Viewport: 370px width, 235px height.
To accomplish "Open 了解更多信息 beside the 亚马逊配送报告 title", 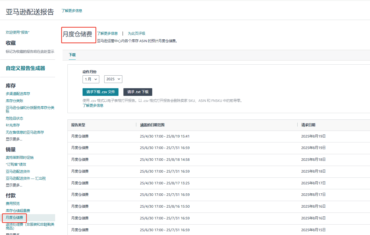I will point(72,11).
